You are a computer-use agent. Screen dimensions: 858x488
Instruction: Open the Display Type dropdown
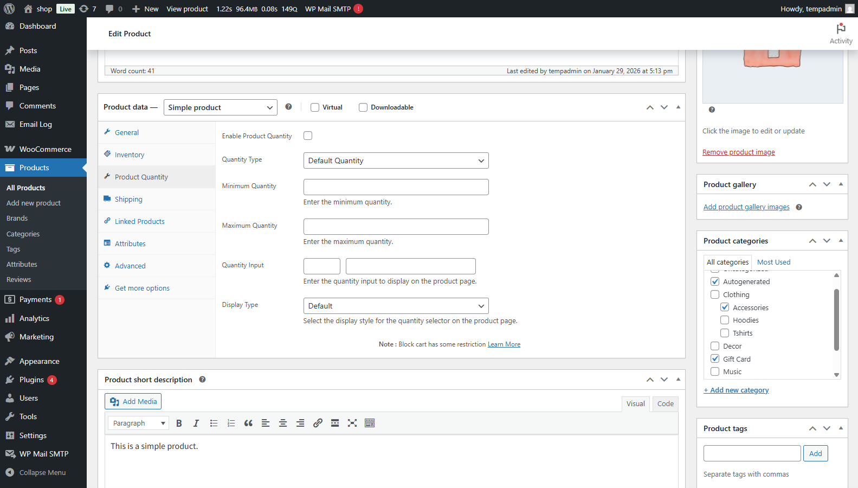[x=396, y=306]
